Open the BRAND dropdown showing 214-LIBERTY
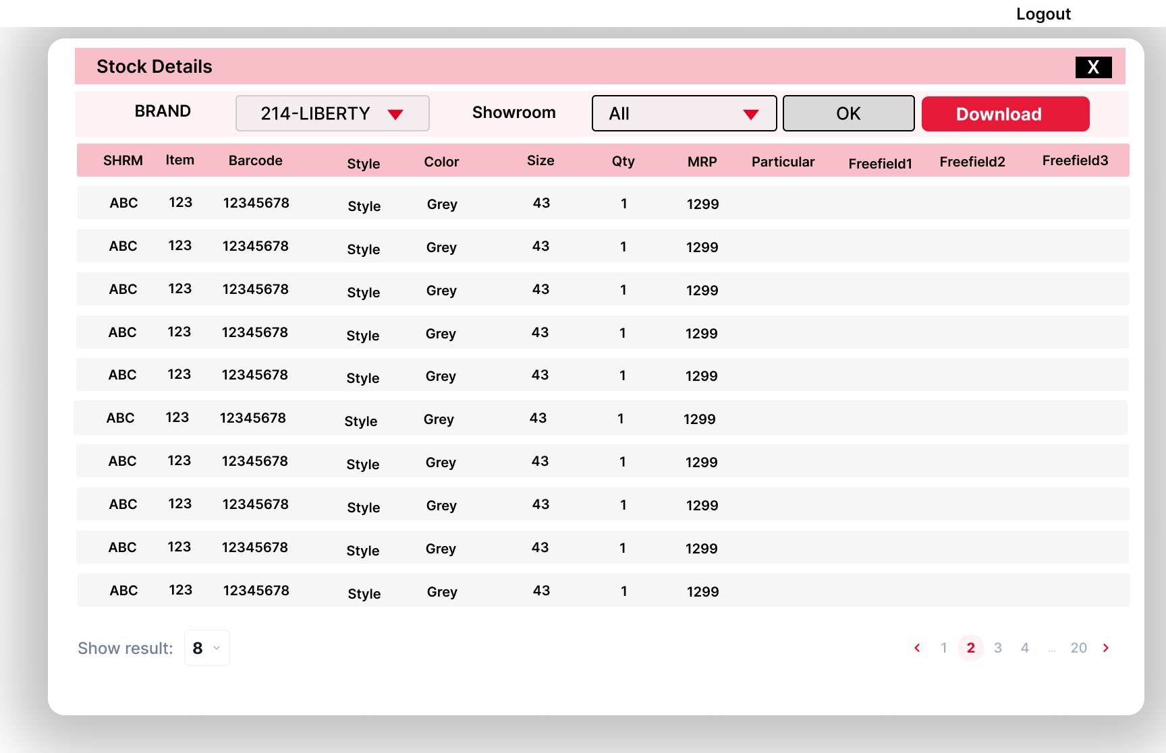The height and width of the screenshot is (753, 1166). pos(332,113)
